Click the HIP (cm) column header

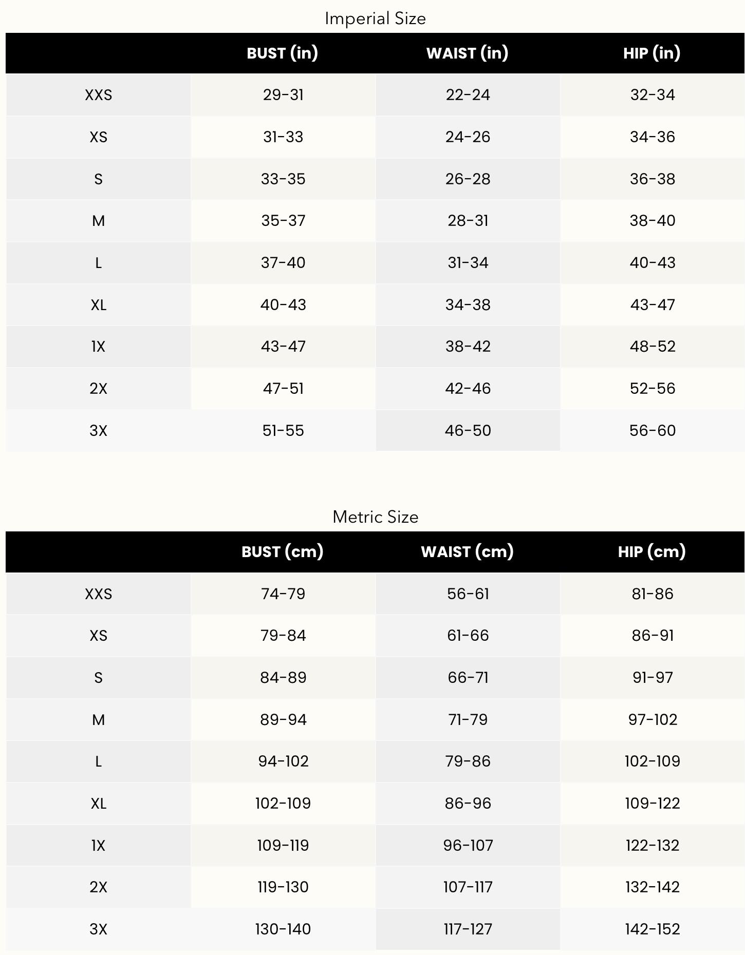click(651, 551)
